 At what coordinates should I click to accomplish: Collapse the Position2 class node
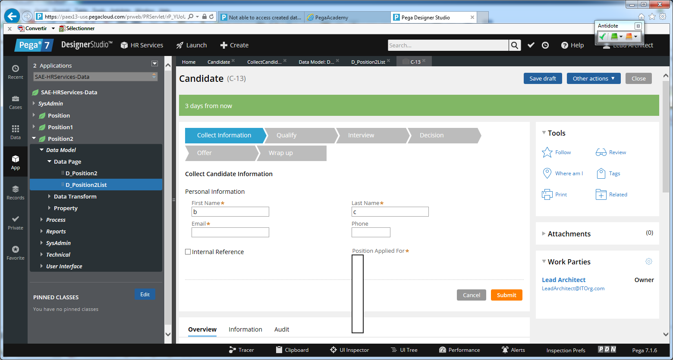click(34, 139)
